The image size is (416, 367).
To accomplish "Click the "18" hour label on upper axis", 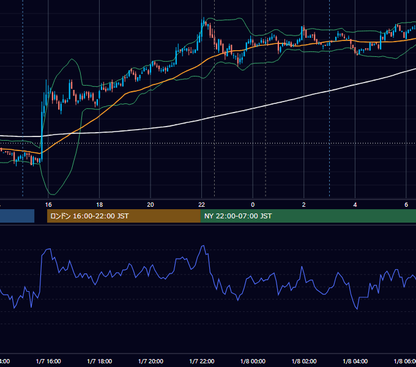I will pyautogui.click(x=100, y=204).
